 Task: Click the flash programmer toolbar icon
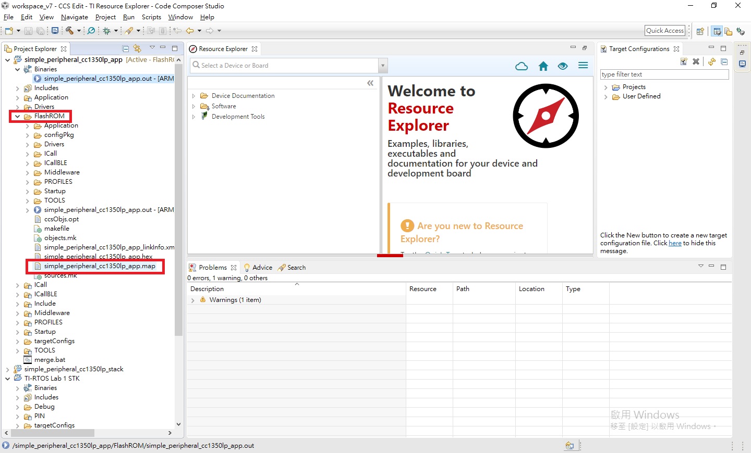click(129, 31)
